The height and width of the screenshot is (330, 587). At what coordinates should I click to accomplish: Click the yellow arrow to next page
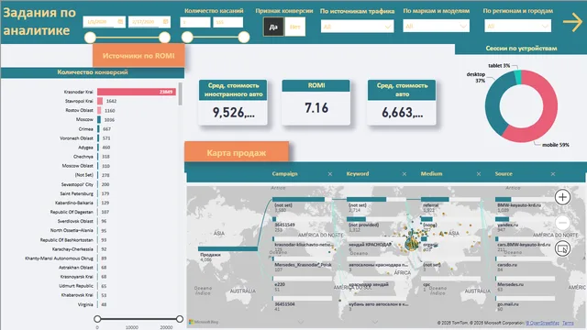(572, 22)
